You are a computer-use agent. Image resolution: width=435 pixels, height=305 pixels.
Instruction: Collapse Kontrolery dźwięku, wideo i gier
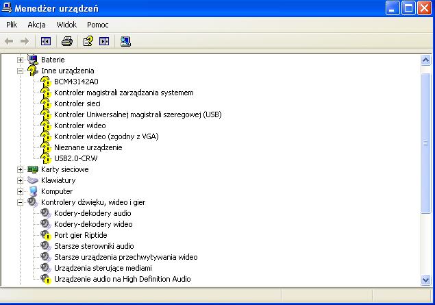20,202
